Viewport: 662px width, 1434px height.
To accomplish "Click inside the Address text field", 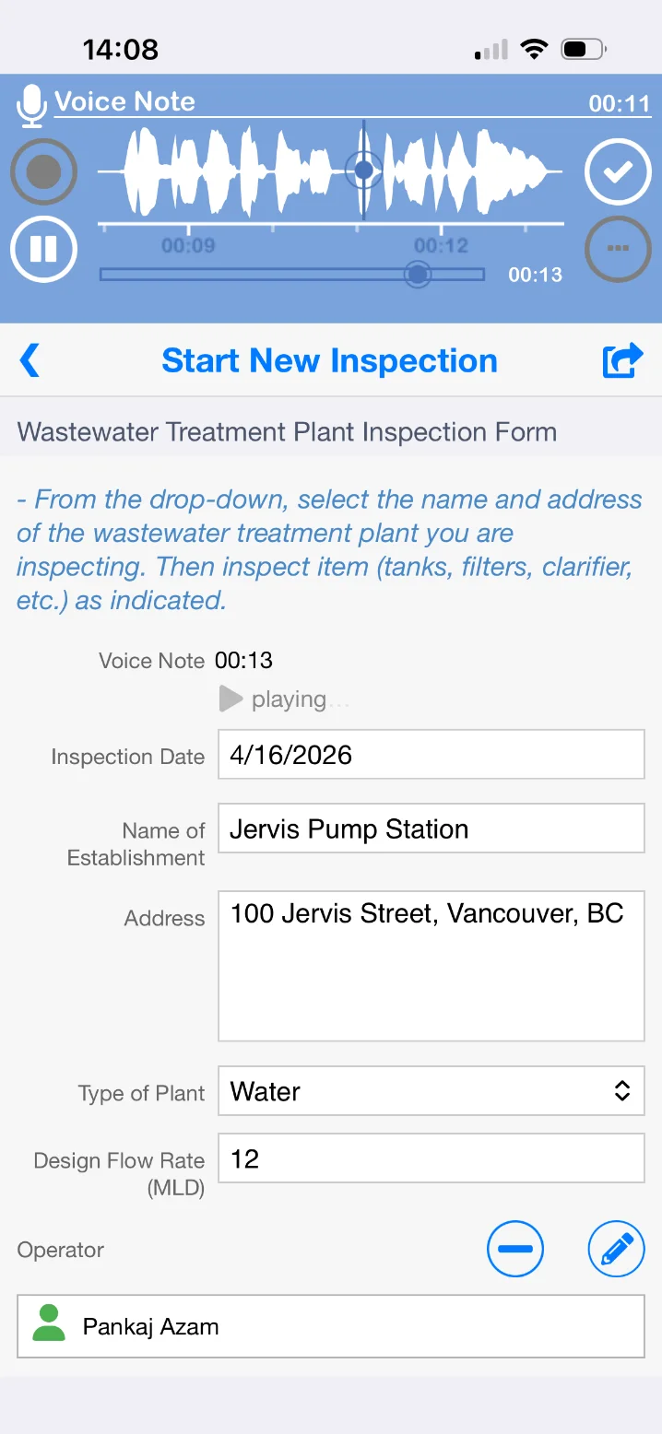I will pos(431,965).
